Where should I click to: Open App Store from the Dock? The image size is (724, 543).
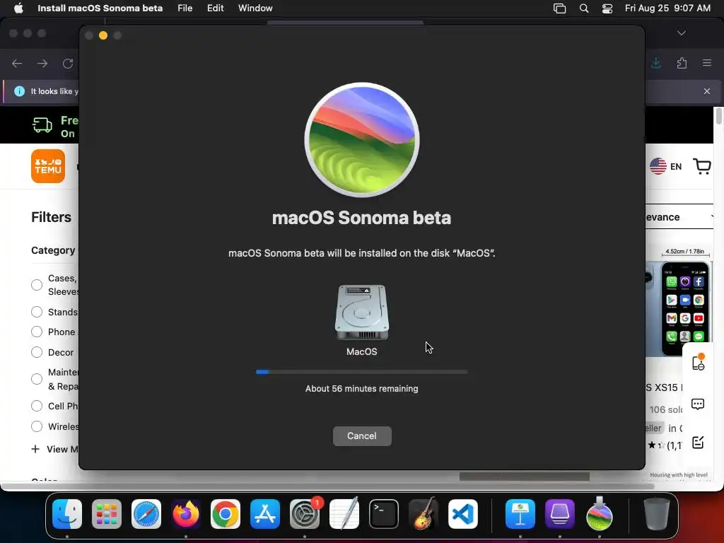coord(265,514)
